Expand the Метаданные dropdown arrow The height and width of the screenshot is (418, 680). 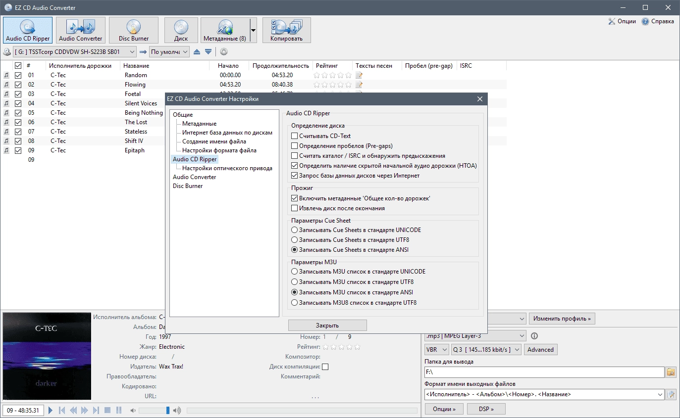coord(254,30)
